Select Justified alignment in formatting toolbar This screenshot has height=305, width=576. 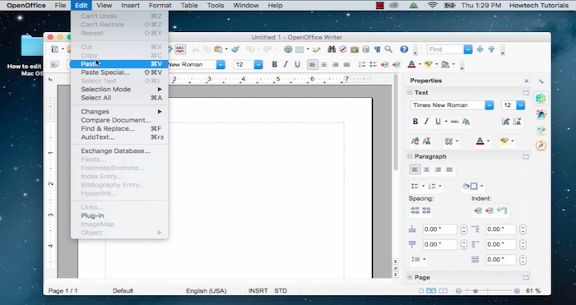click(346, 65)
